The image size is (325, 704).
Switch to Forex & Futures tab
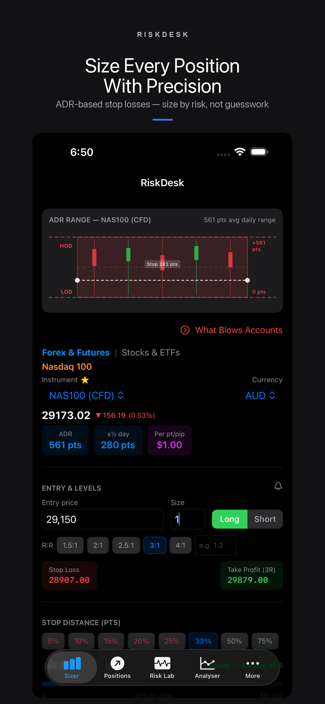(x=76, y=353)
